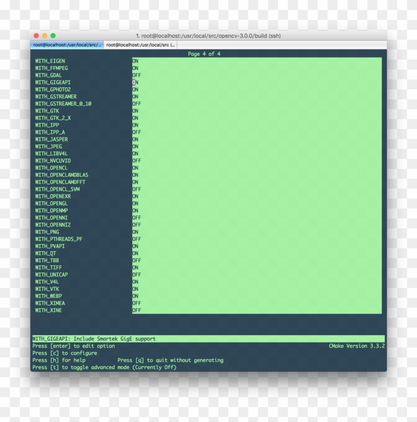Viewport: 417px width, 422px height.
Task: Toggle the OFF value of WITH_GDAL
Action: pos(137,75)
